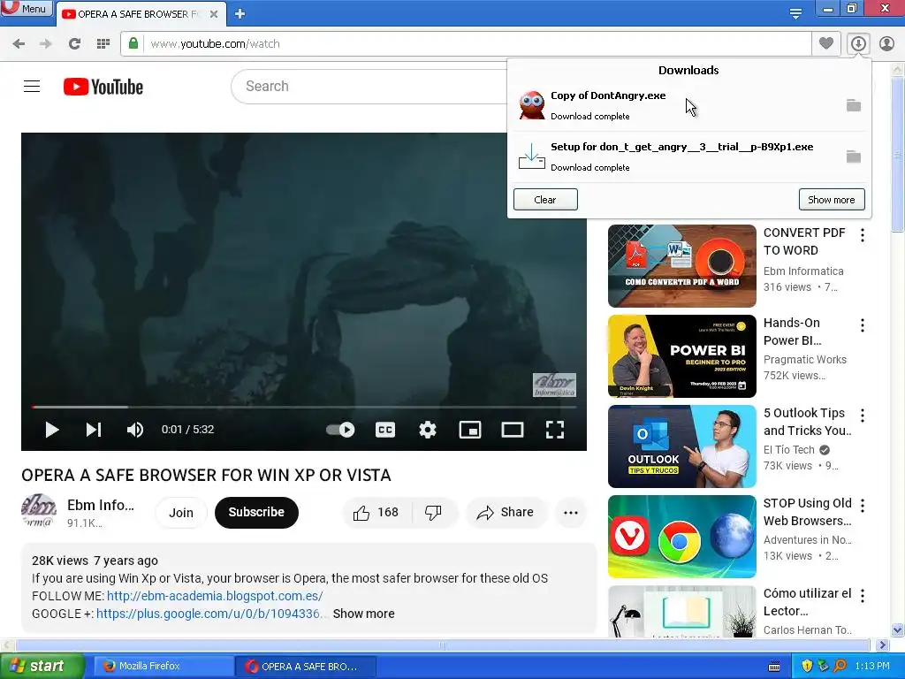
Task: Dislike the video
Action: 433,513
